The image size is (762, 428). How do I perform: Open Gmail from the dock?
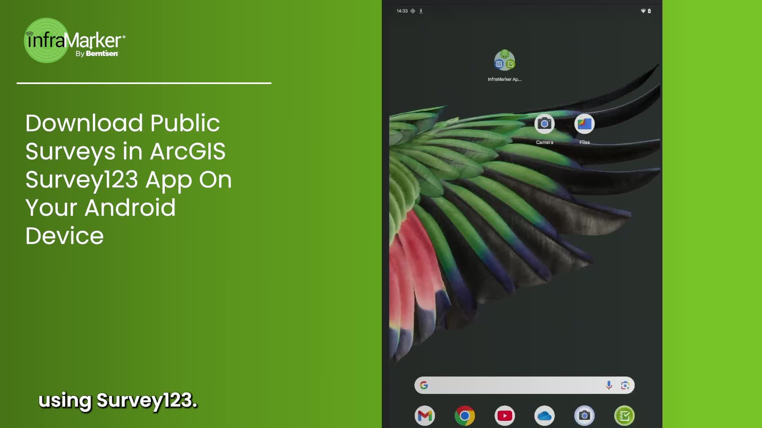[425, 416]
